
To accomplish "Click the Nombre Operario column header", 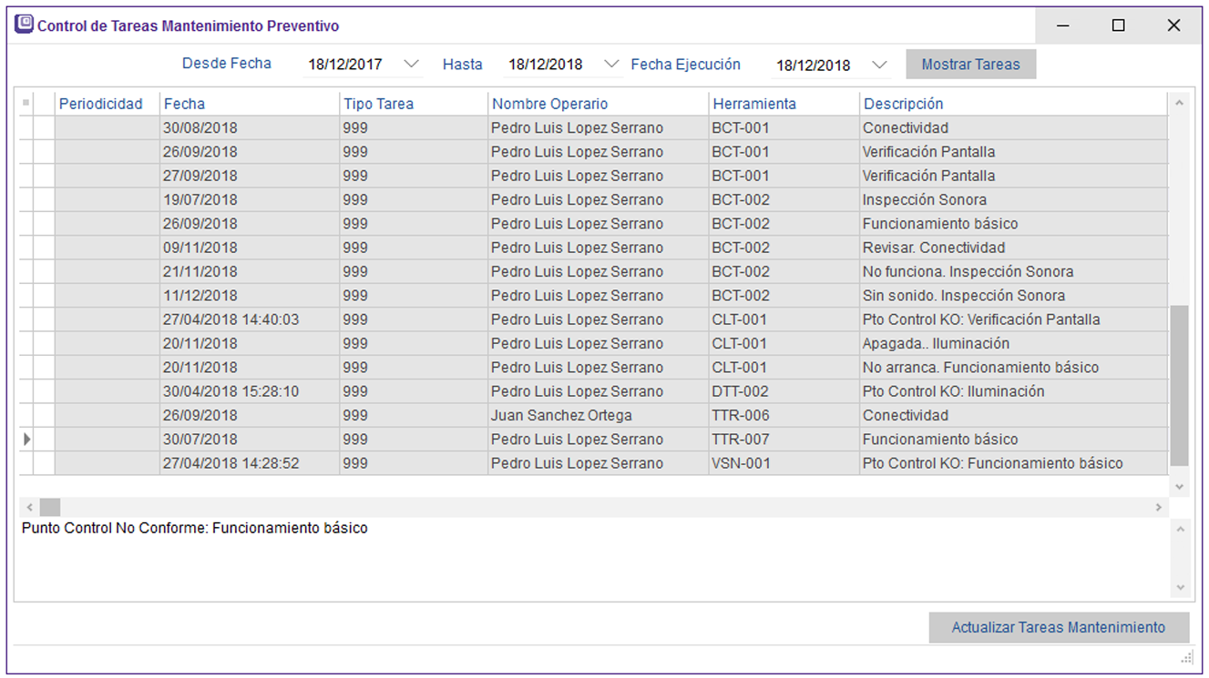I will 549,104.
